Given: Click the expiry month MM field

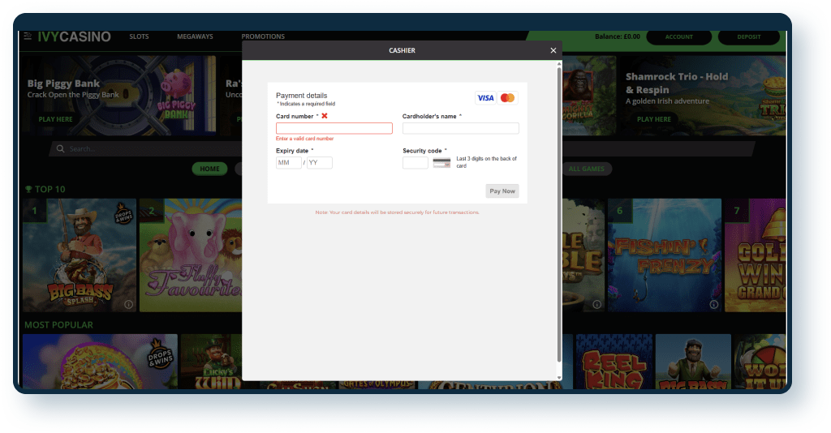Looking at the screenshot, I should tap(288, 163).
